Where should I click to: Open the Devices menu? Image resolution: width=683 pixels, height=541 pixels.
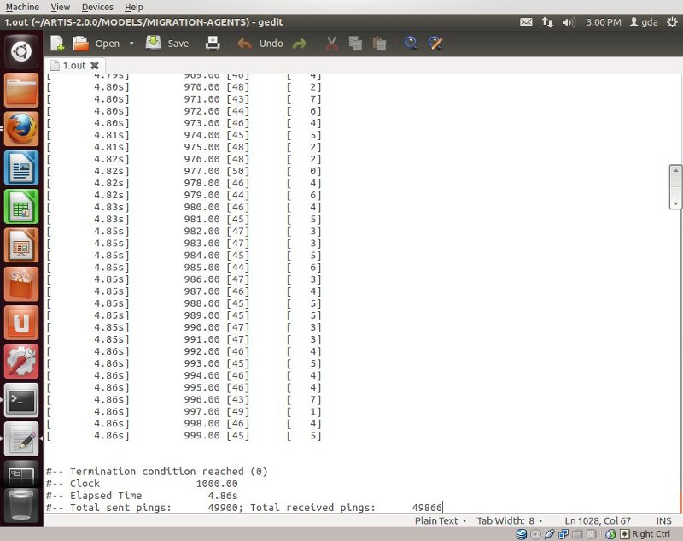click(96, 7)
